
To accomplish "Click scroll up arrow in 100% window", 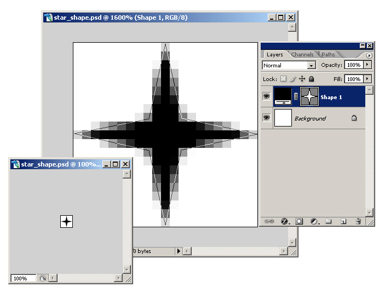I will pyautogui.click(x=127, y=174).
